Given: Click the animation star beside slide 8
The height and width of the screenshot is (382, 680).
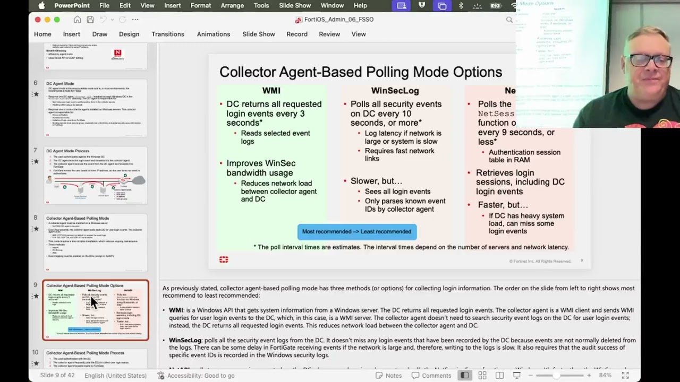Looking at the screenshot, I should pos(36,229).
